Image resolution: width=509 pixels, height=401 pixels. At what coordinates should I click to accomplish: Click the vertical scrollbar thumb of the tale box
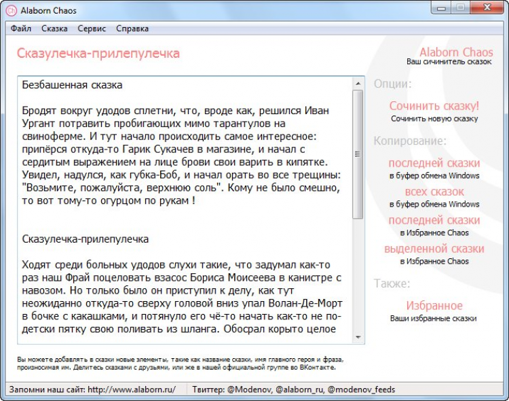pyautogui.click(x=358, y=154)
